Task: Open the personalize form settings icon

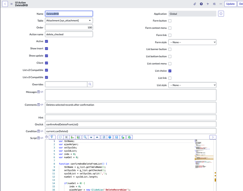Action: click(214, 4)
